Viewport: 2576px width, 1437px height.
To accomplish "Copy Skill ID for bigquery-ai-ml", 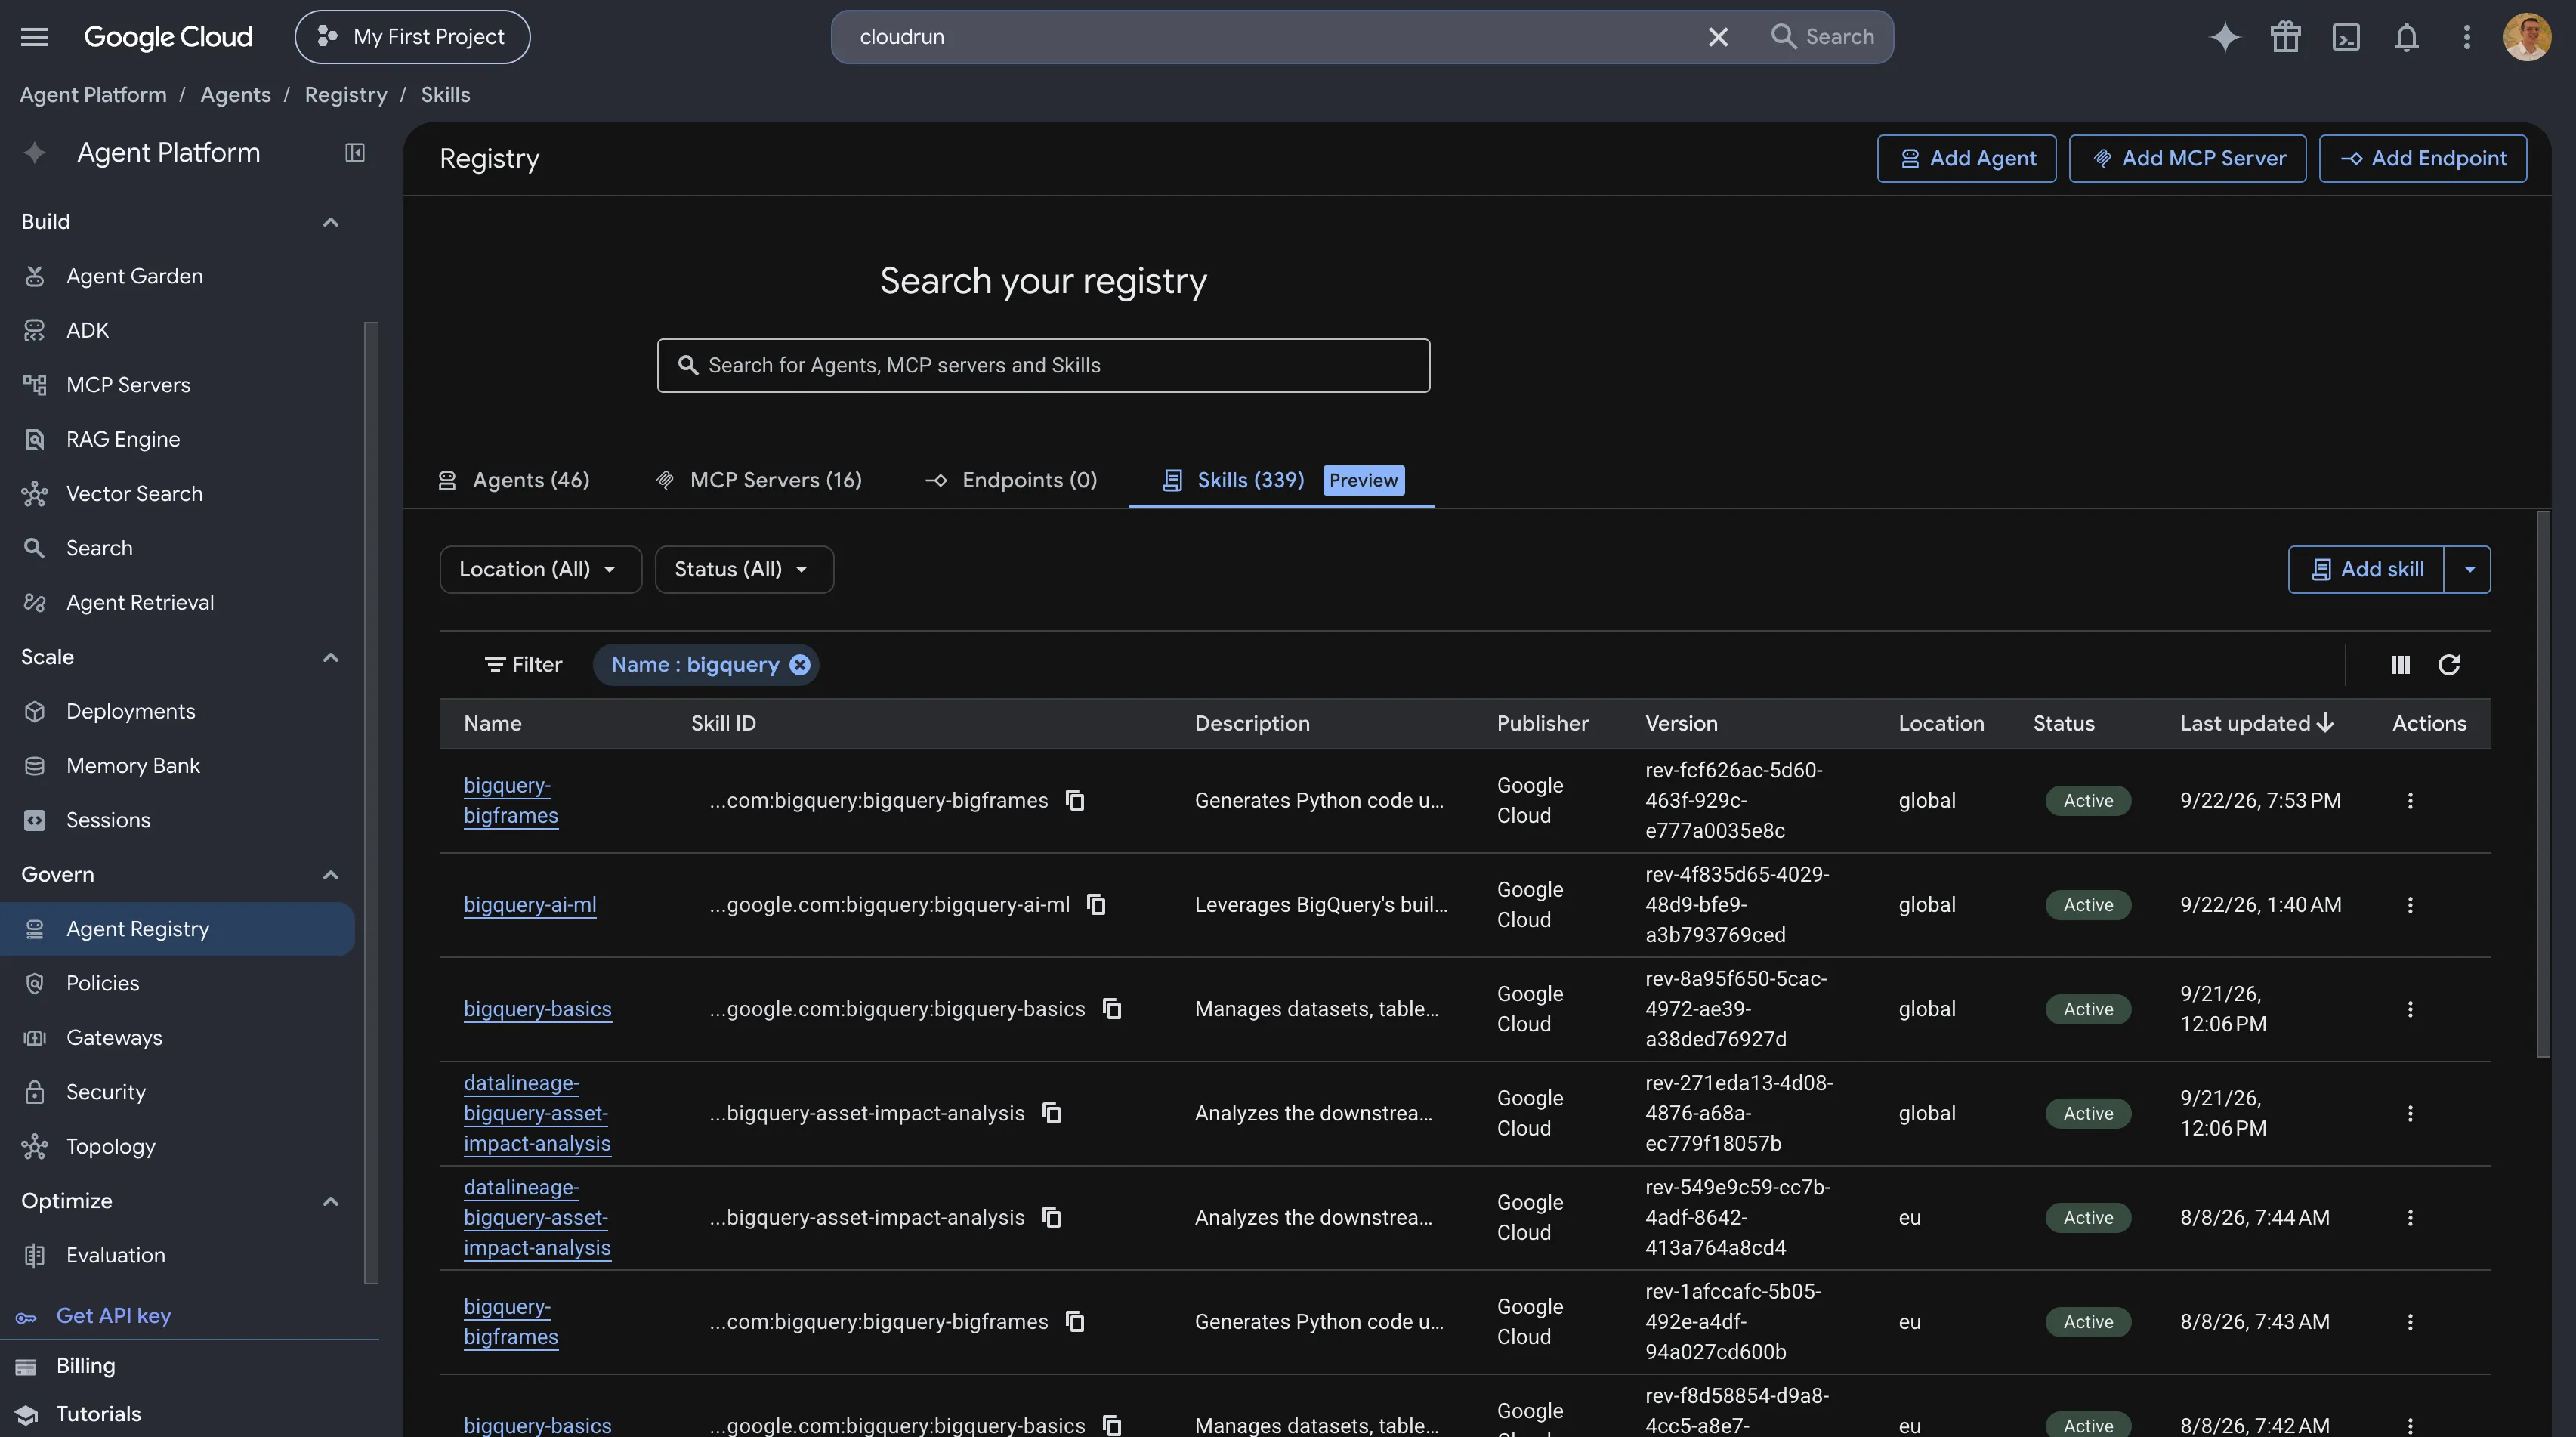I will click(x=1096, y=905).
